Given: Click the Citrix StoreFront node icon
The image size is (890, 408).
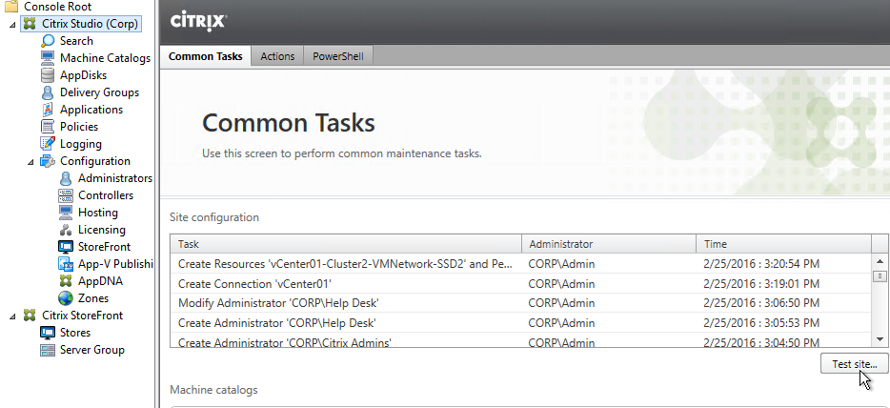Looking at the screenshot, I should tap(30, 316).
